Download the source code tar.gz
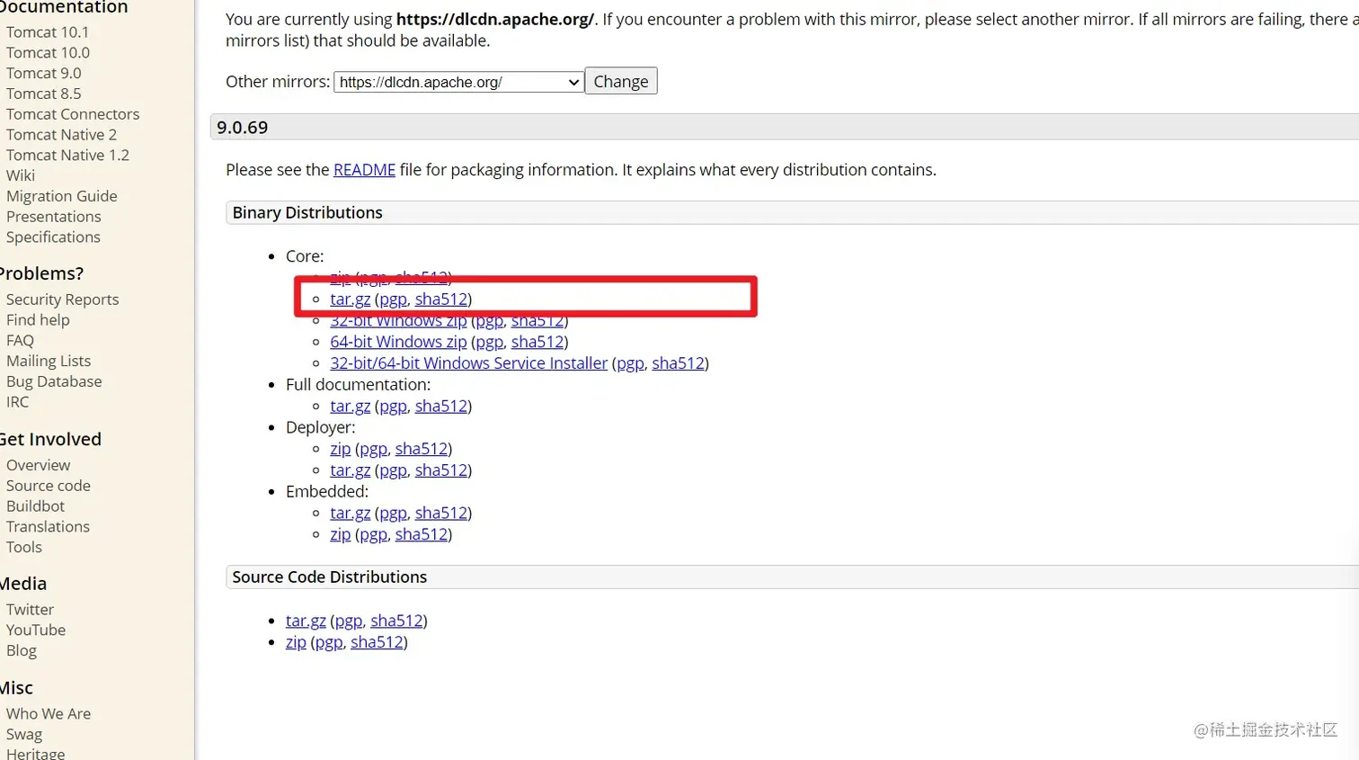 click(x=306, y=621)
